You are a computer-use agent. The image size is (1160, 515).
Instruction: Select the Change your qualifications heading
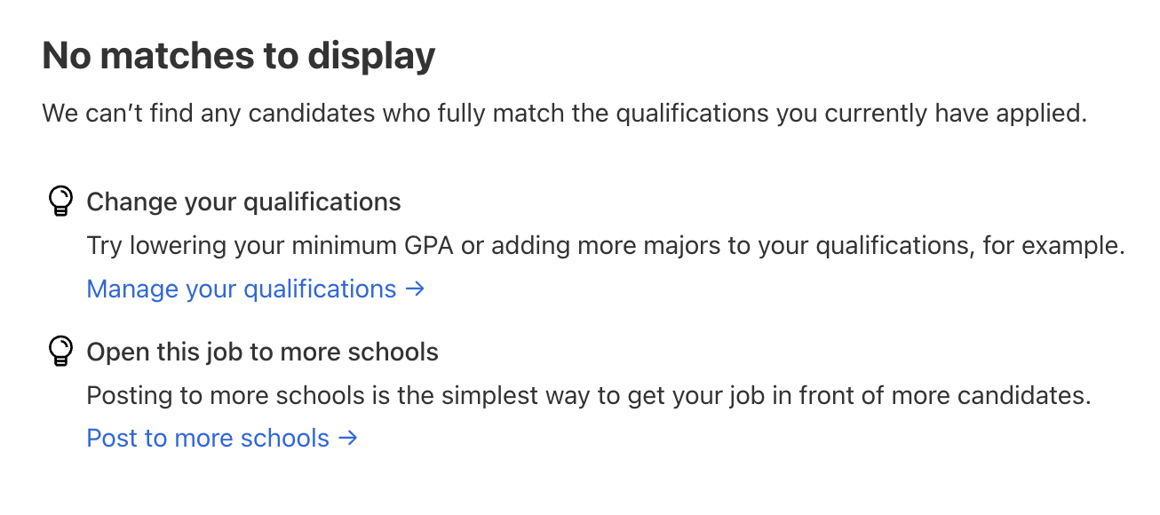tap(243, 202)
